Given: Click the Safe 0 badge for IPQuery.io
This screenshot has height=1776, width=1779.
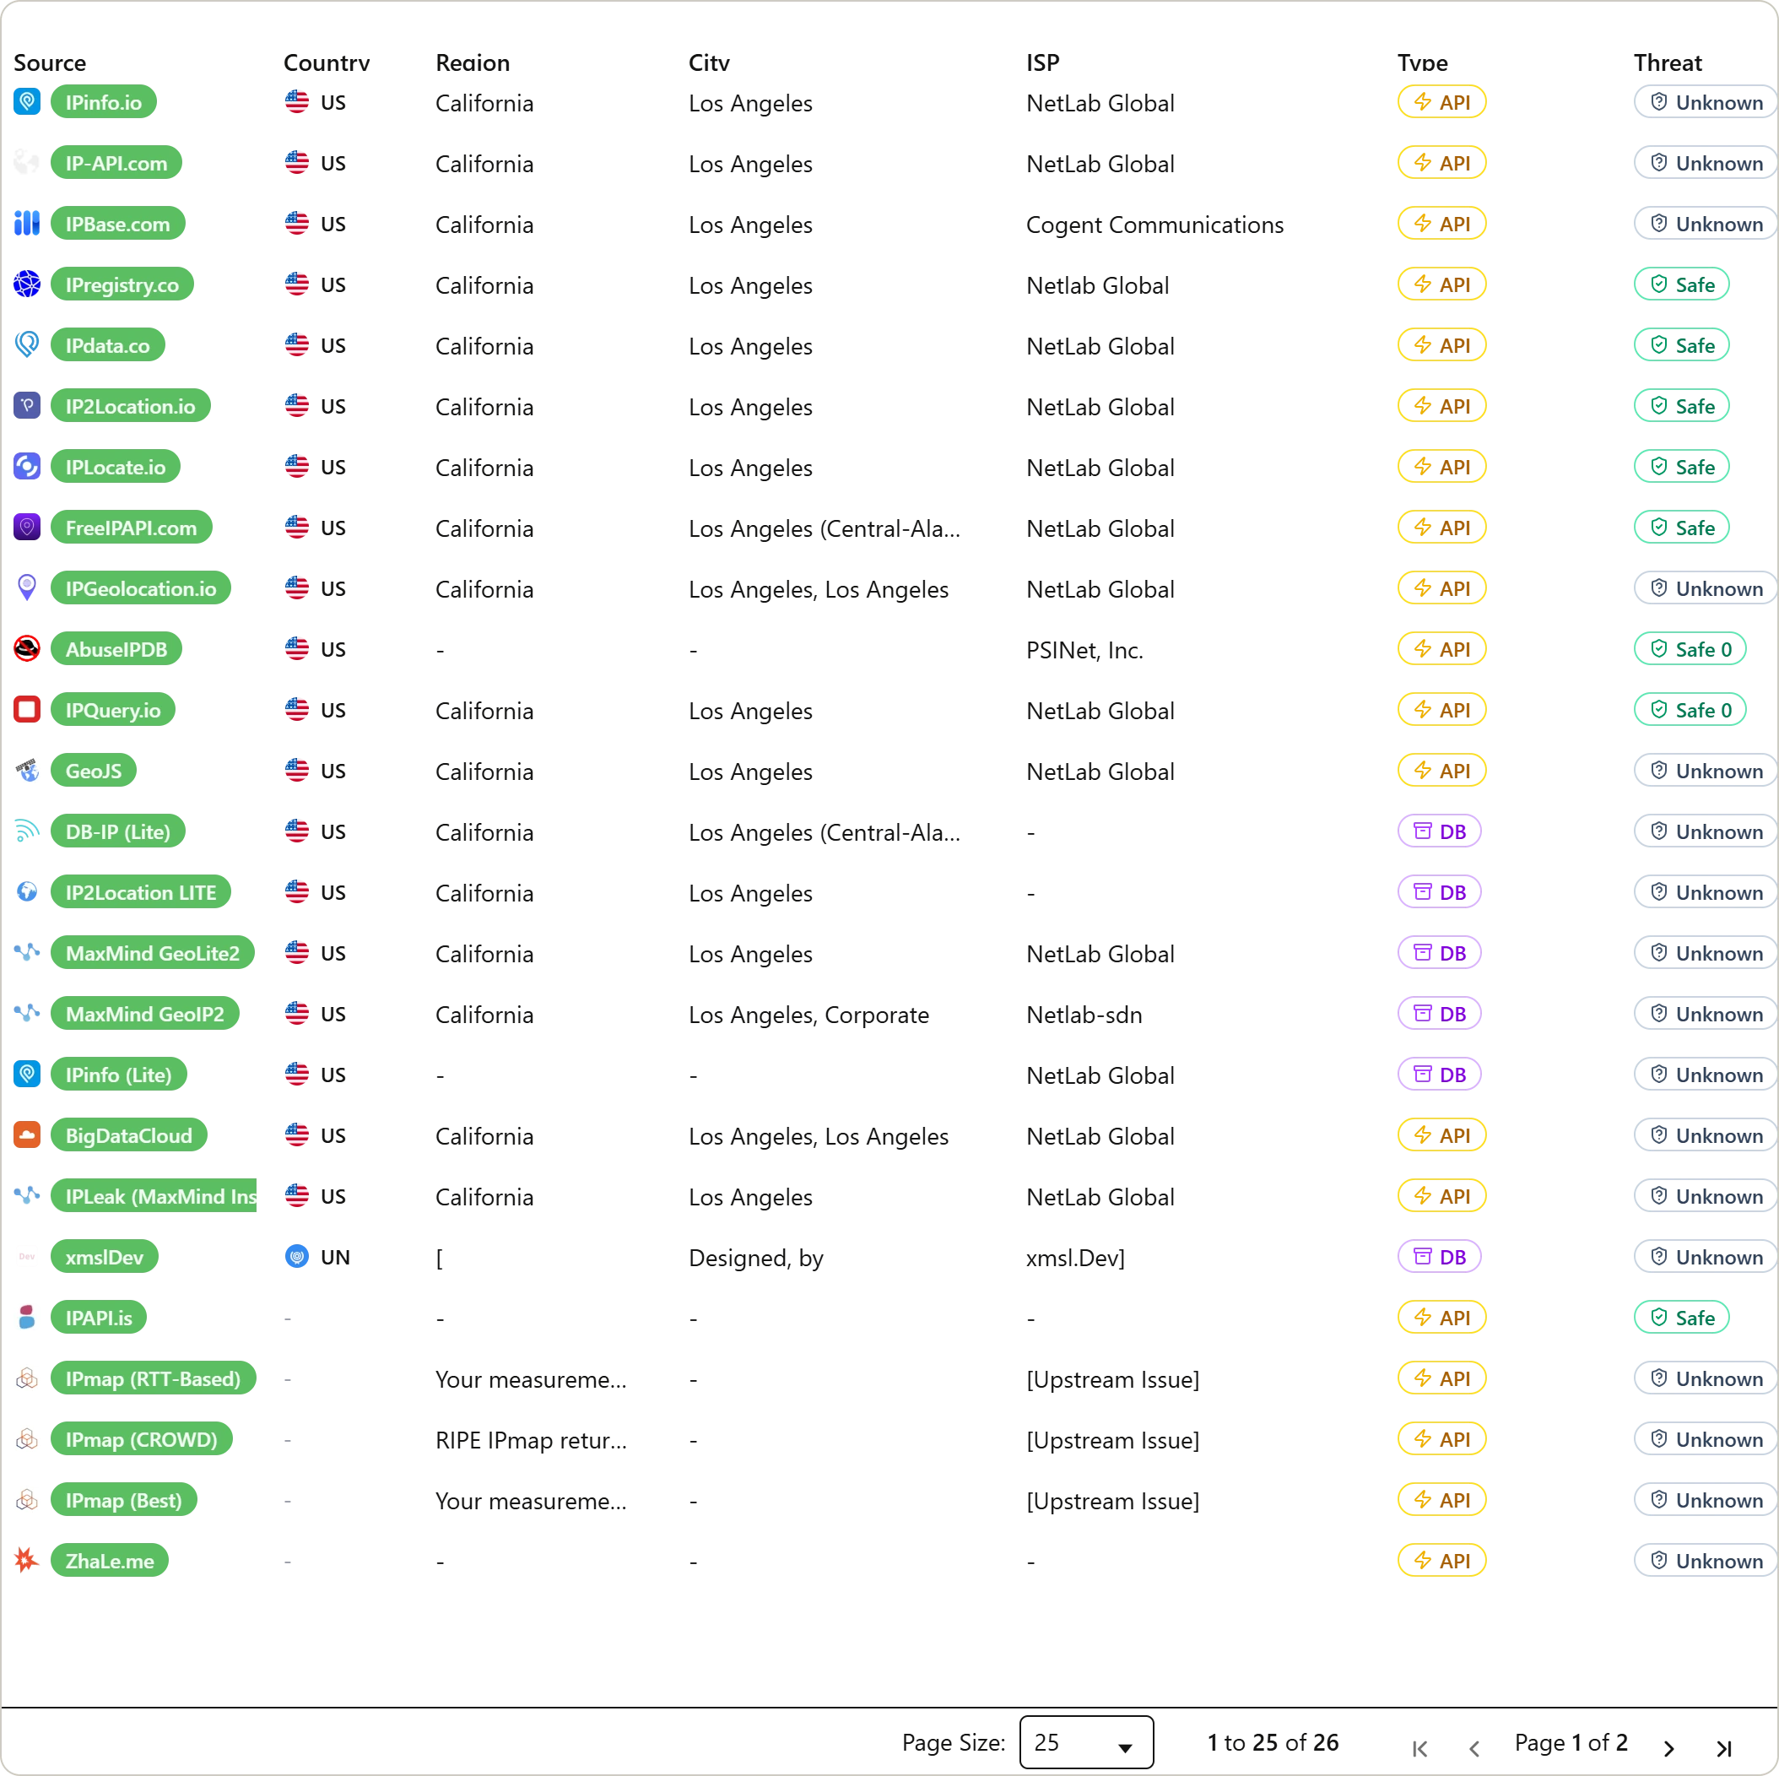Looking at the screenshot, I should point(1690,709).
